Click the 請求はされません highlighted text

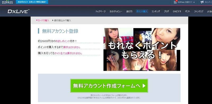pos(72,47)
